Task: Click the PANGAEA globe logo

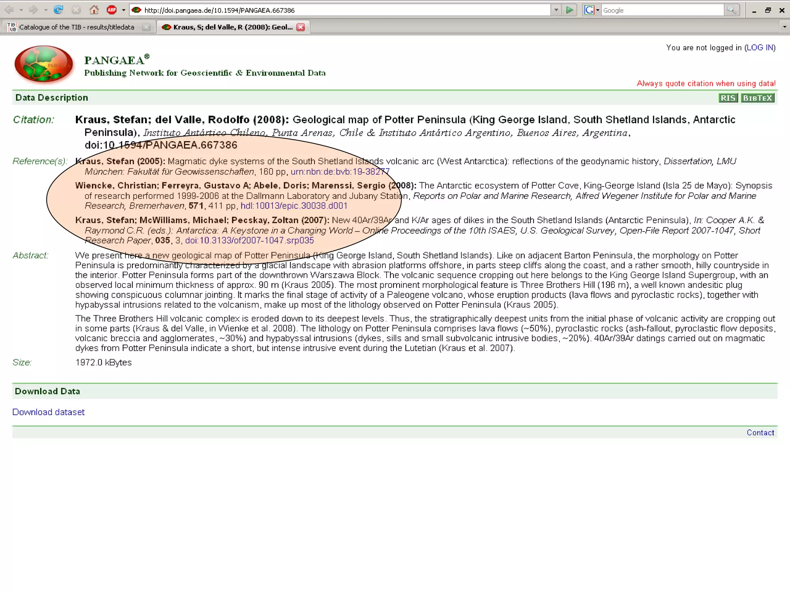Action: tap(44, 64)
